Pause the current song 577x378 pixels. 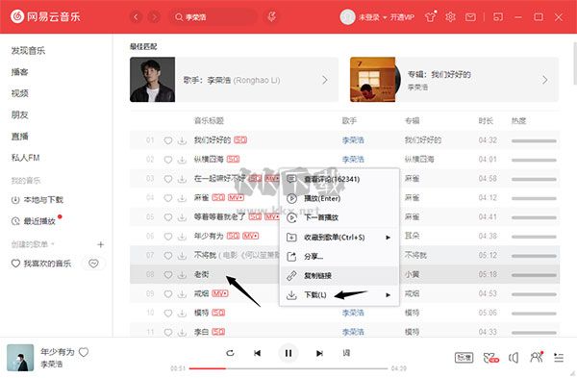click(x=288, y=353)
